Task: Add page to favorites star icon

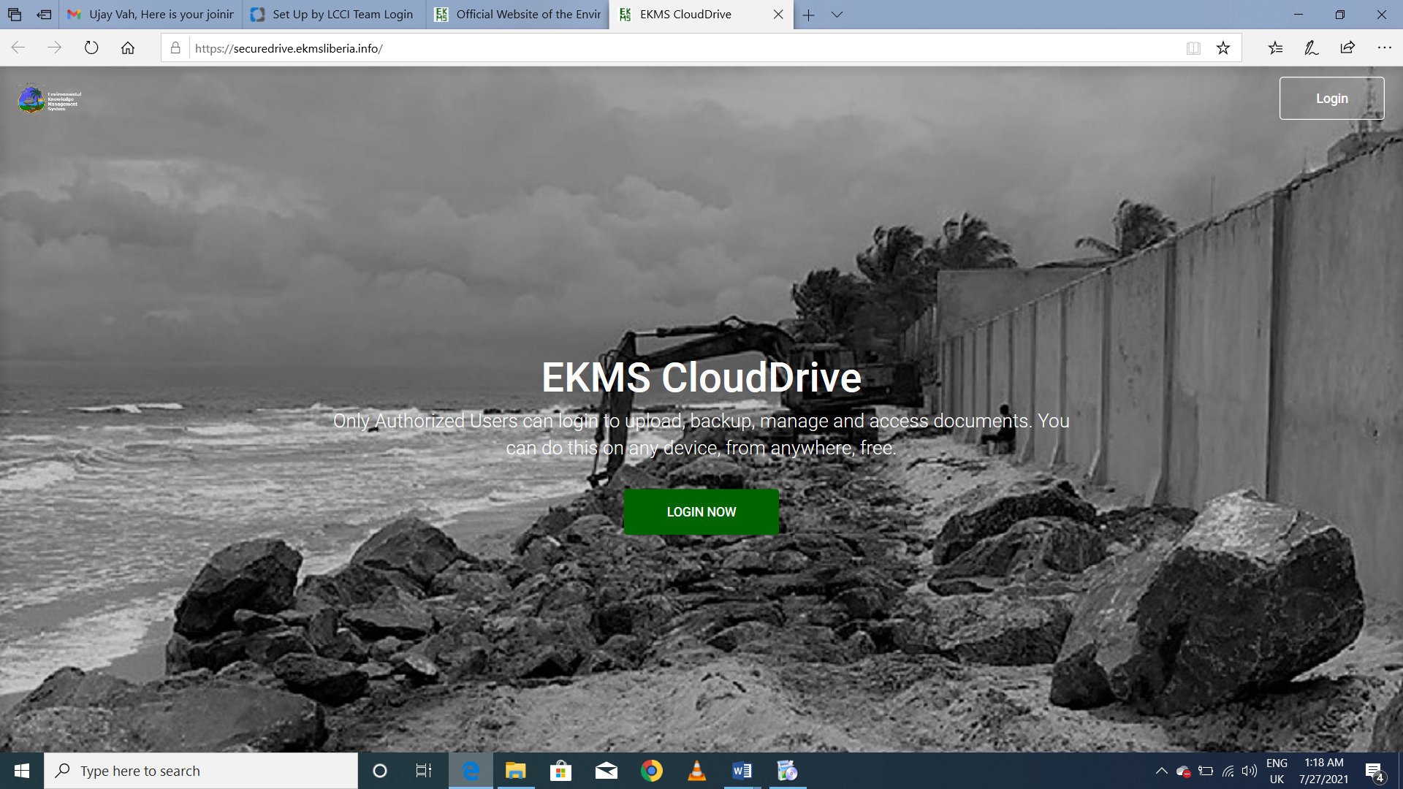Action: [1223, 48]
